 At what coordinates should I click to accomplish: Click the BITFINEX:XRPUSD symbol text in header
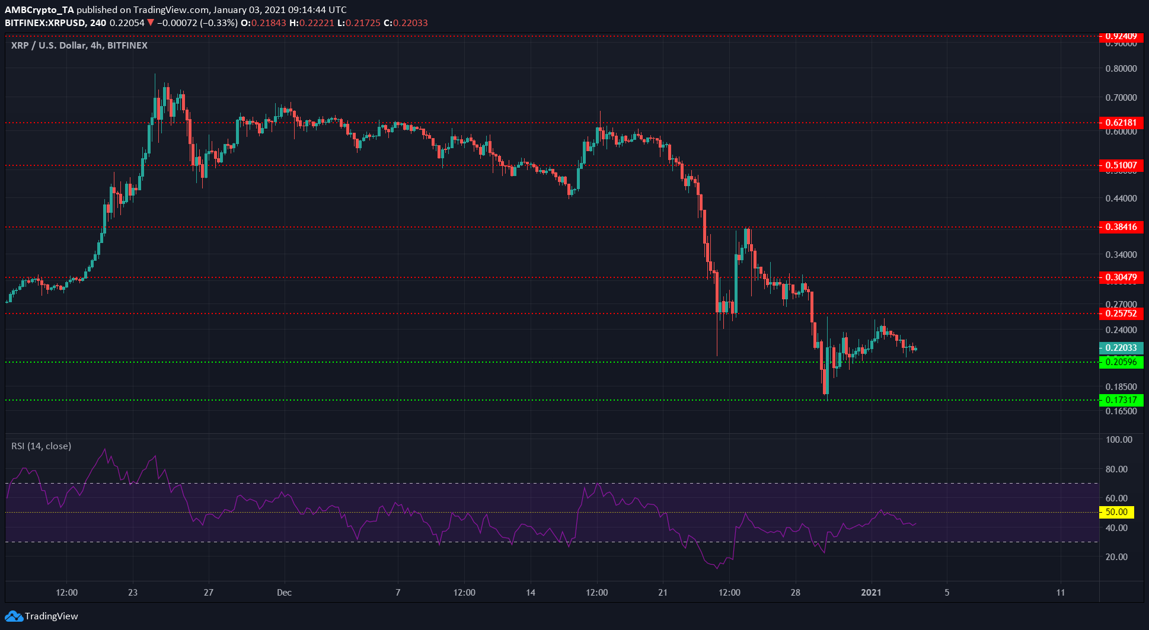click(46, 23)
